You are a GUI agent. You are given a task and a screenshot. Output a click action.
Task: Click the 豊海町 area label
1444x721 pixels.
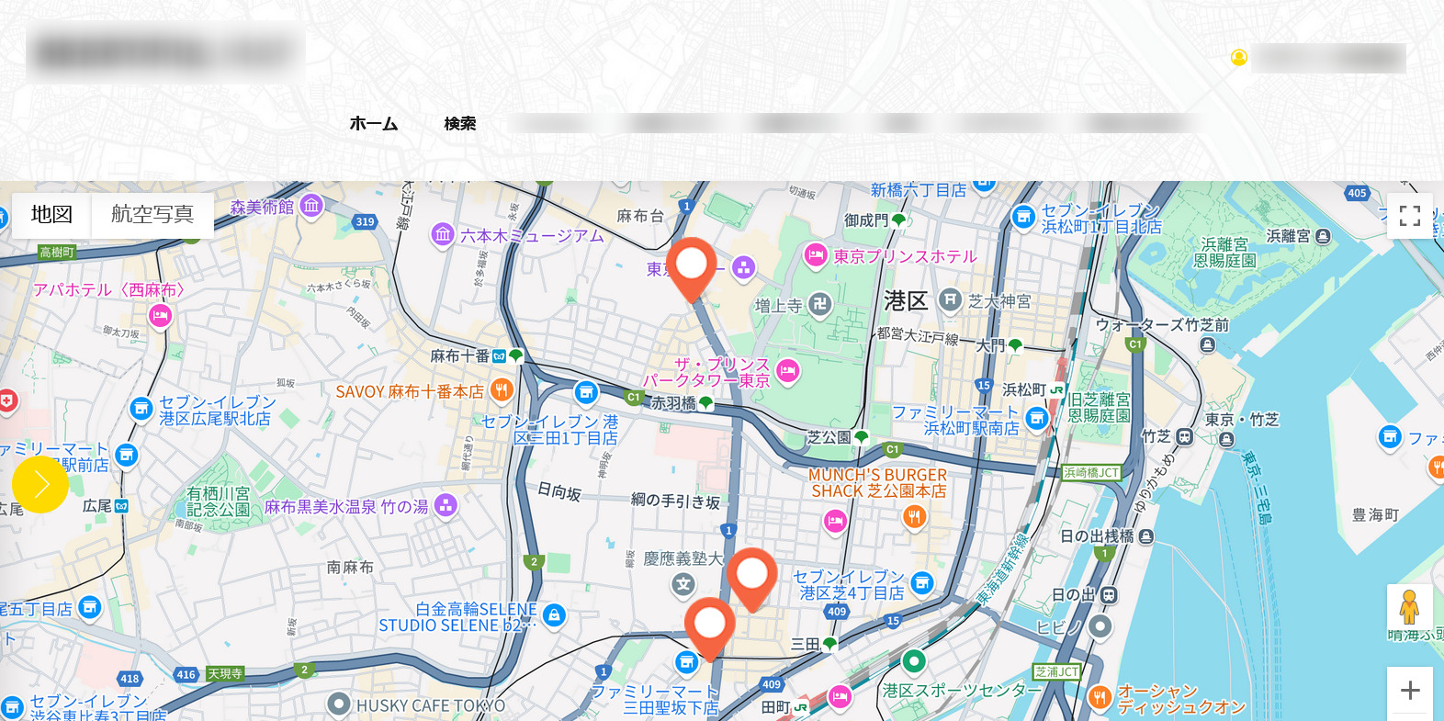tap(1375, 515)
